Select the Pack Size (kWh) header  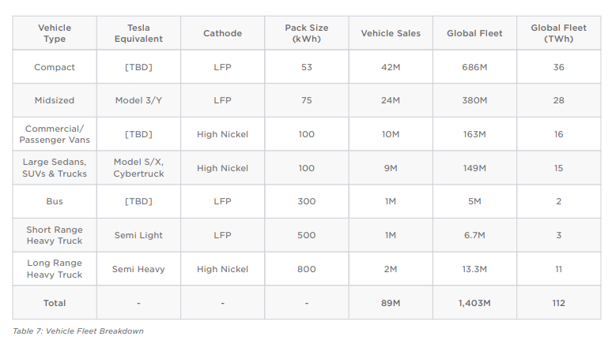click(306, 33)
